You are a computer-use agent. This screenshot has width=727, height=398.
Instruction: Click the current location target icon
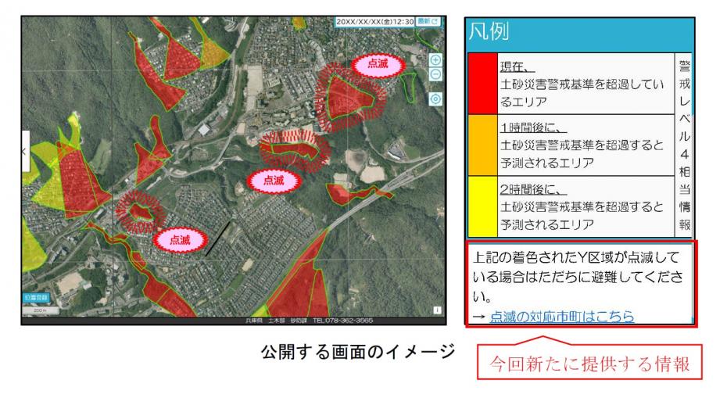[435, 99]
